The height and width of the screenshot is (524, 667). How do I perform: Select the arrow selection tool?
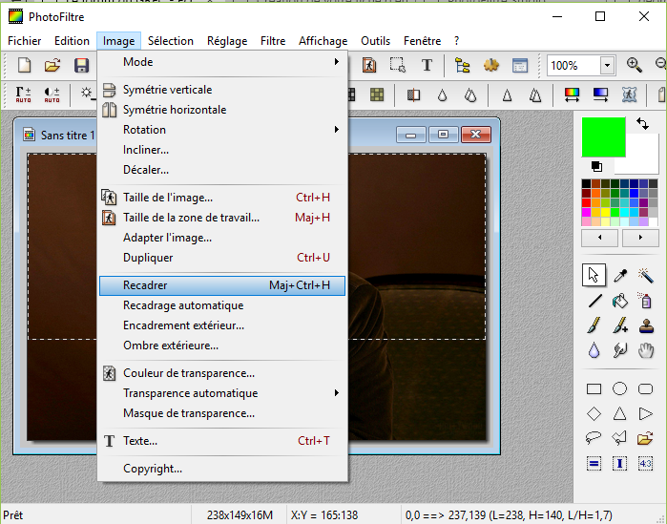[x=594, y=275]
